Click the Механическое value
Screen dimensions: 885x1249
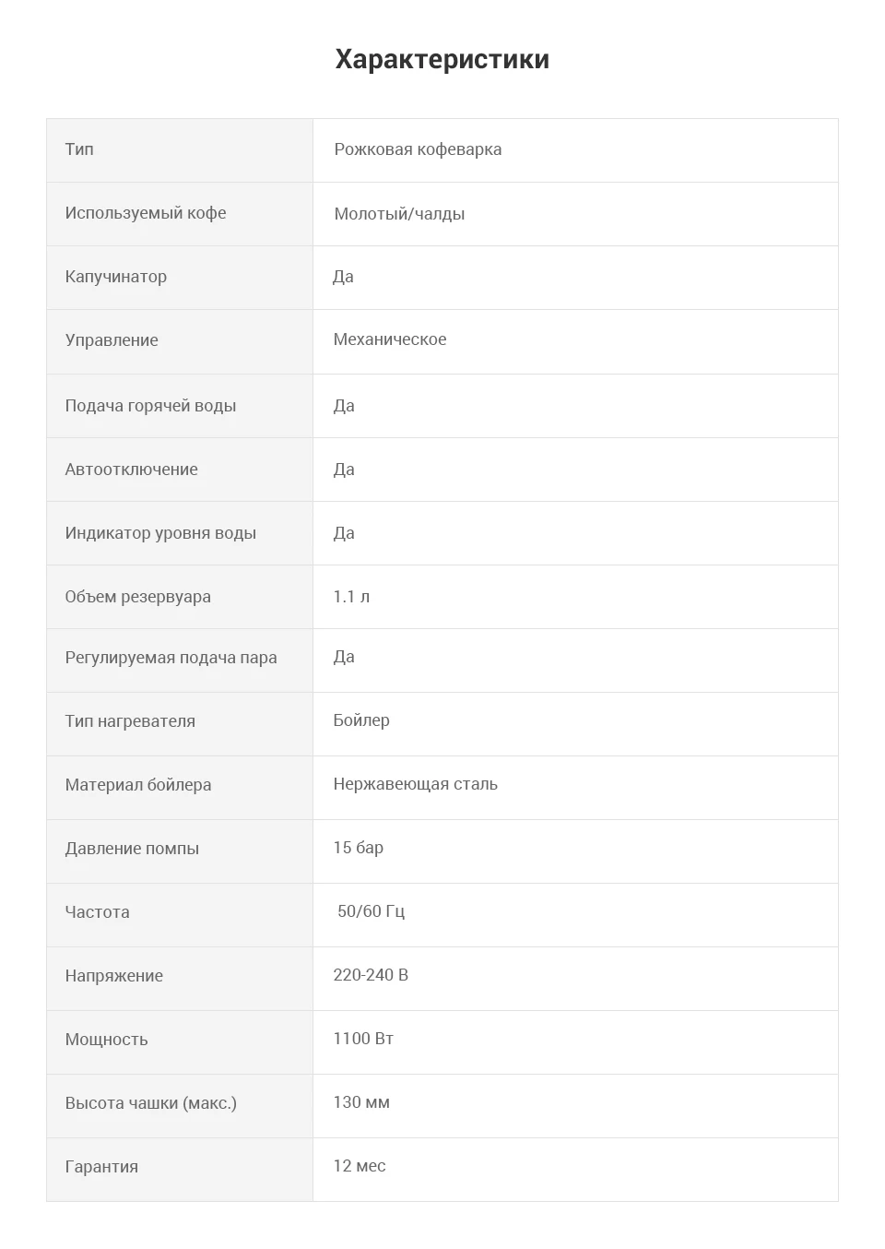(x=390, y=339)
